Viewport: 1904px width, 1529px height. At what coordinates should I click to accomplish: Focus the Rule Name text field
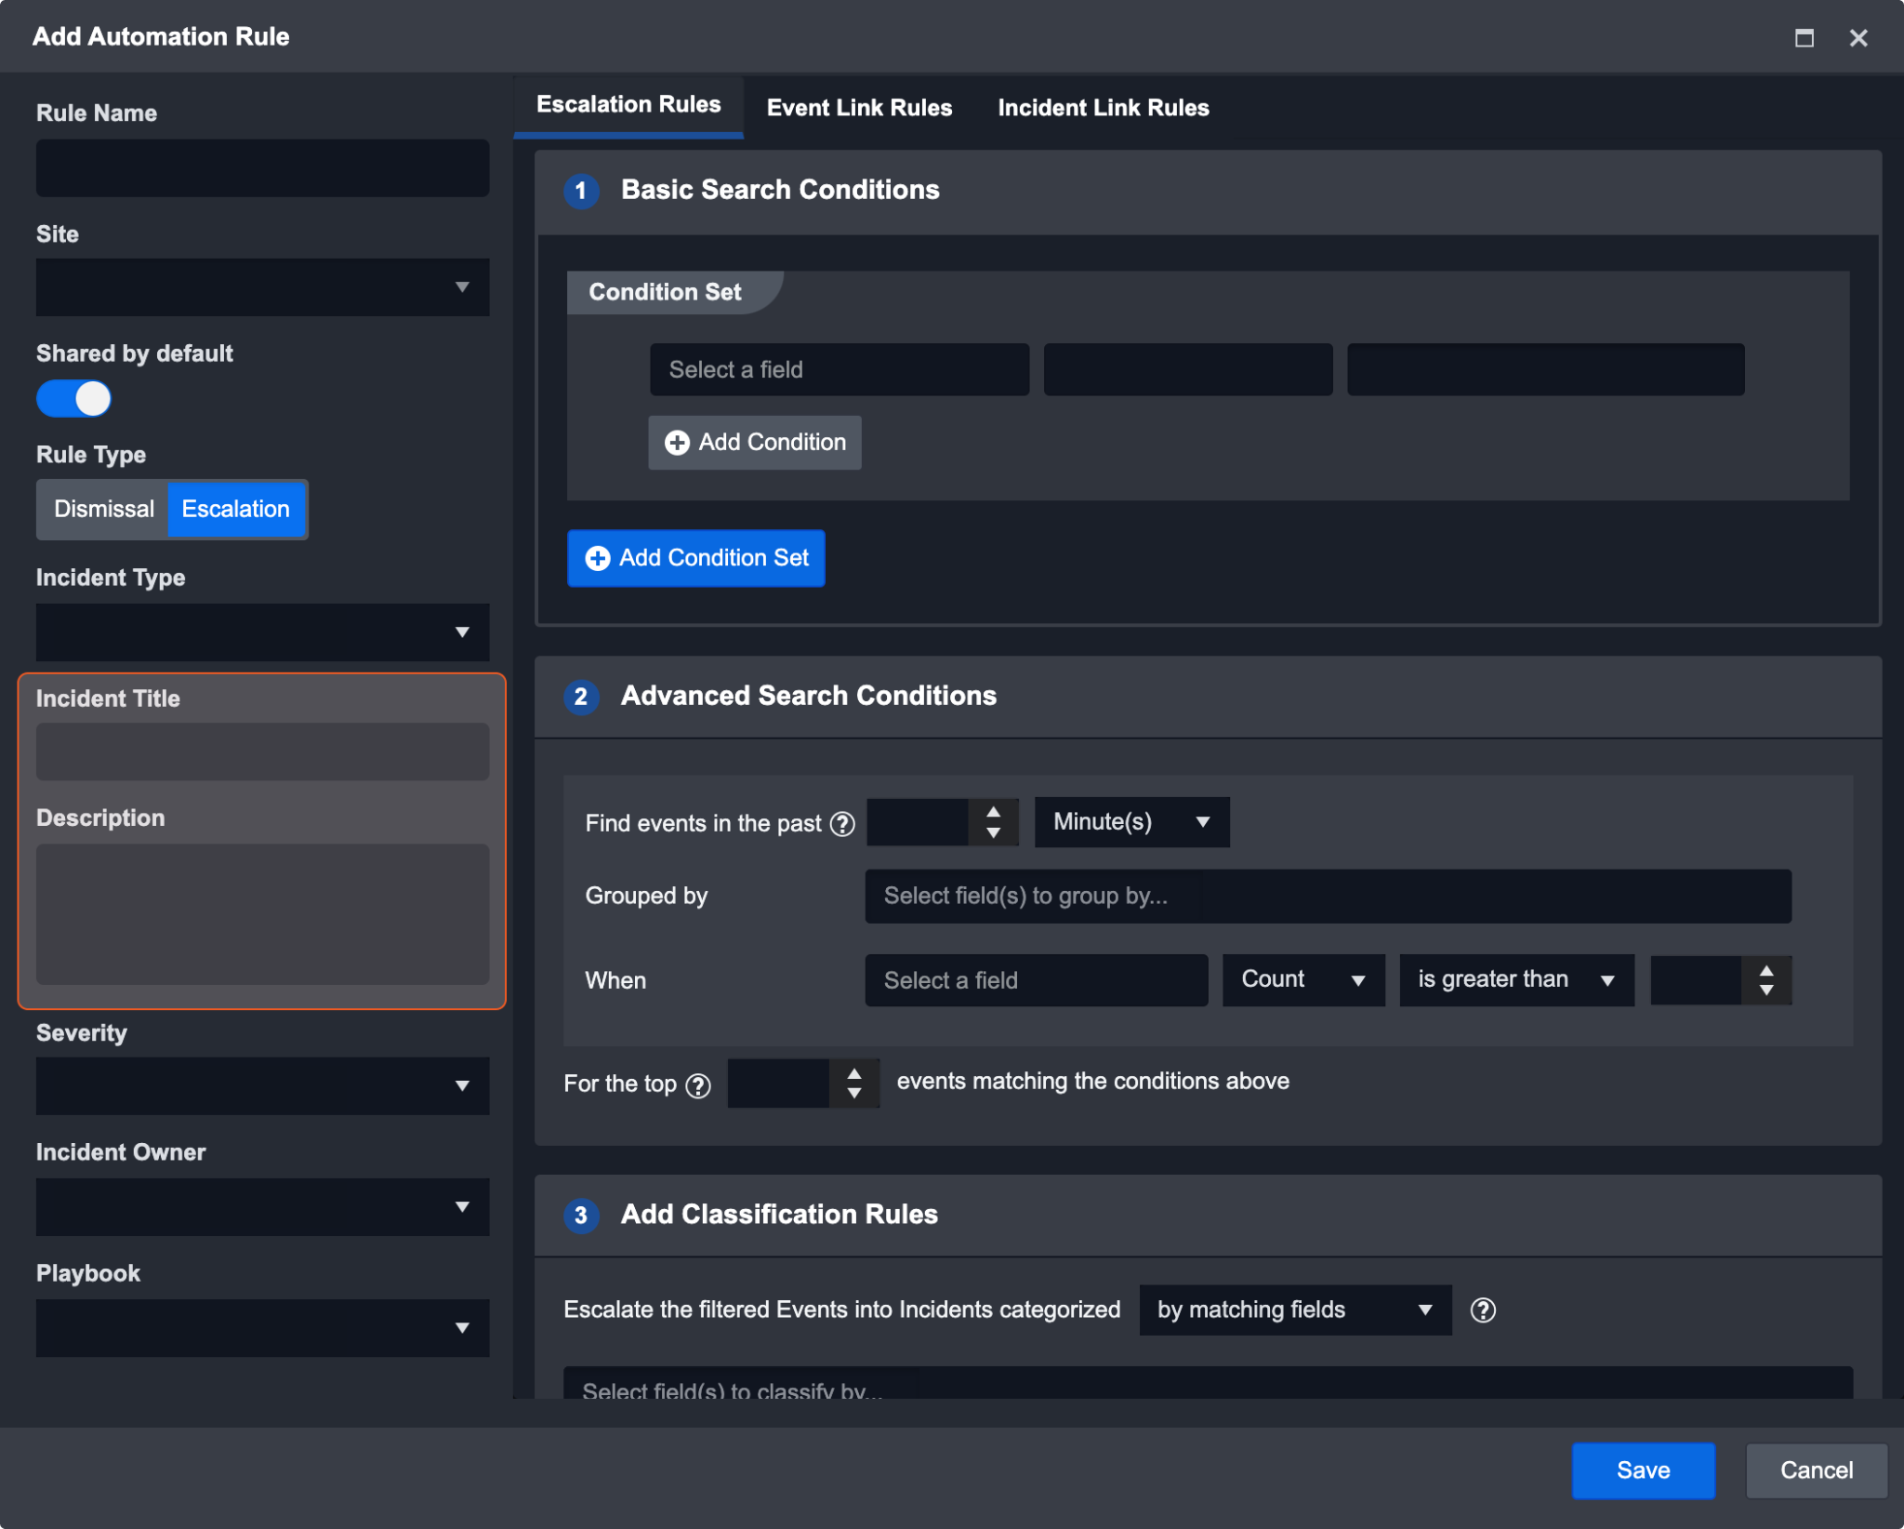[x=262, y=168]
